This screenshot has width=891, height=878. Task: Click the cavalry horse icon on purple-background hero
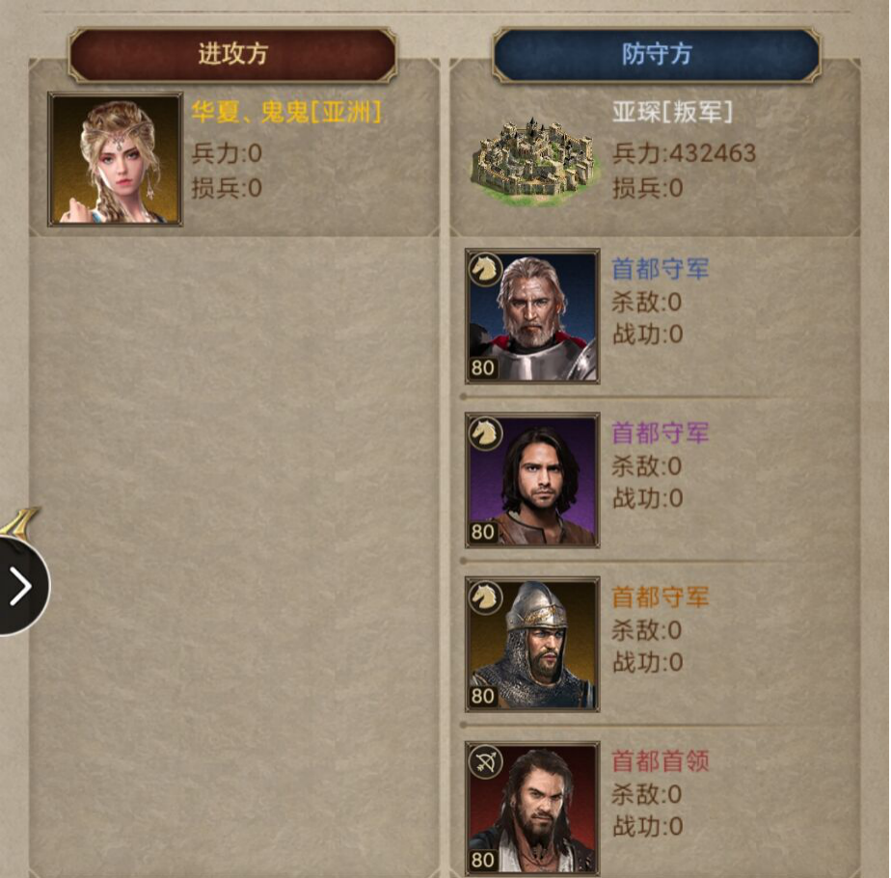point(485,434)
